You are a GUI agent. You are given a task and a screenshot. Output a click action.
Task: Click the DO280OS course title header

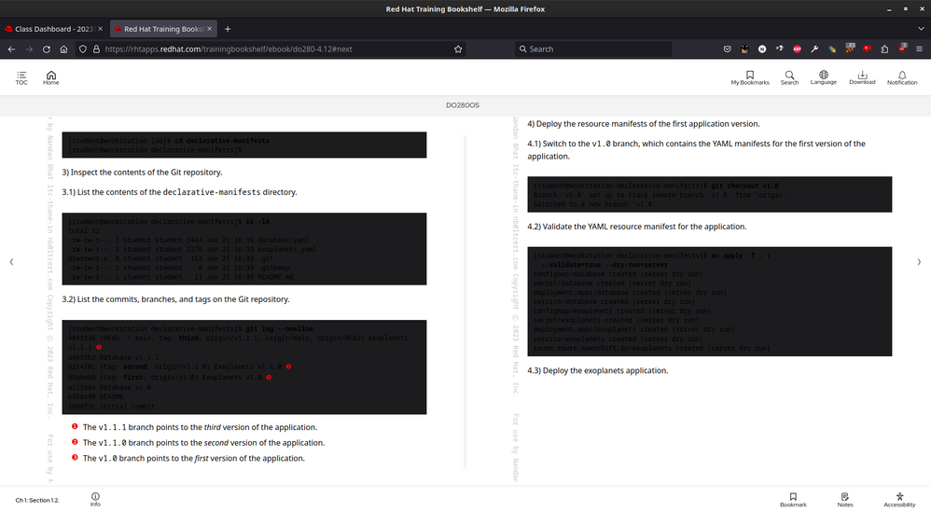[463, 105]
